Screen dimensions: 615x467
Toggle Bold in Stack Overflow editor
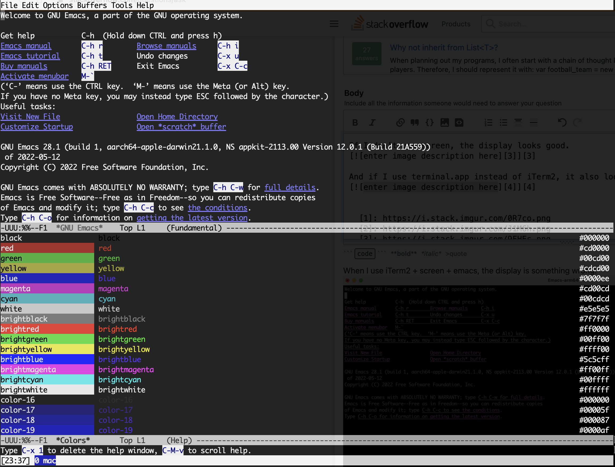(355, 122)
